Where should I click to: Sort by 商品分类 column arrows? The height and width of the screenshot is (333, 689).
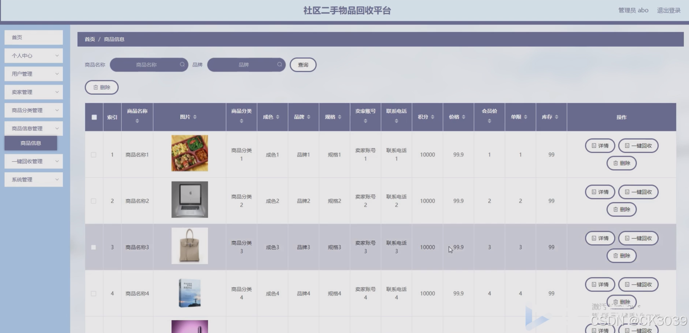(242, 121)
